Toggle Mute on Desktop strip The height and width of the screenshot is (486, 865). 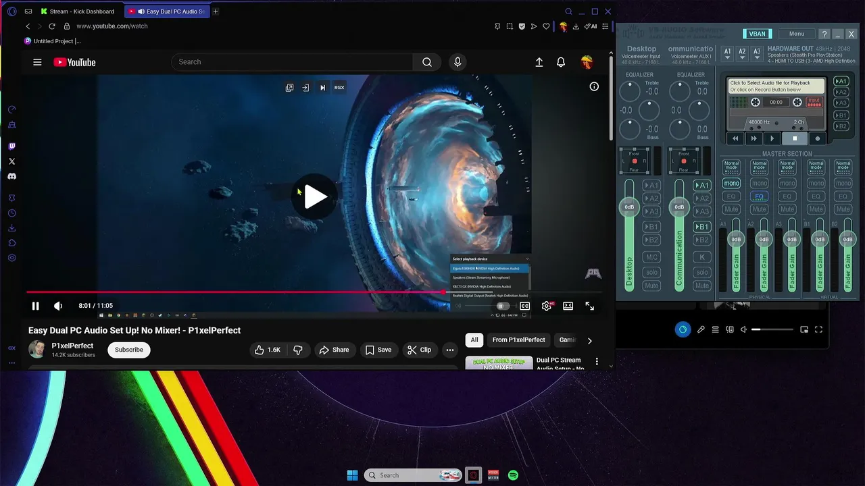[651, 286]
